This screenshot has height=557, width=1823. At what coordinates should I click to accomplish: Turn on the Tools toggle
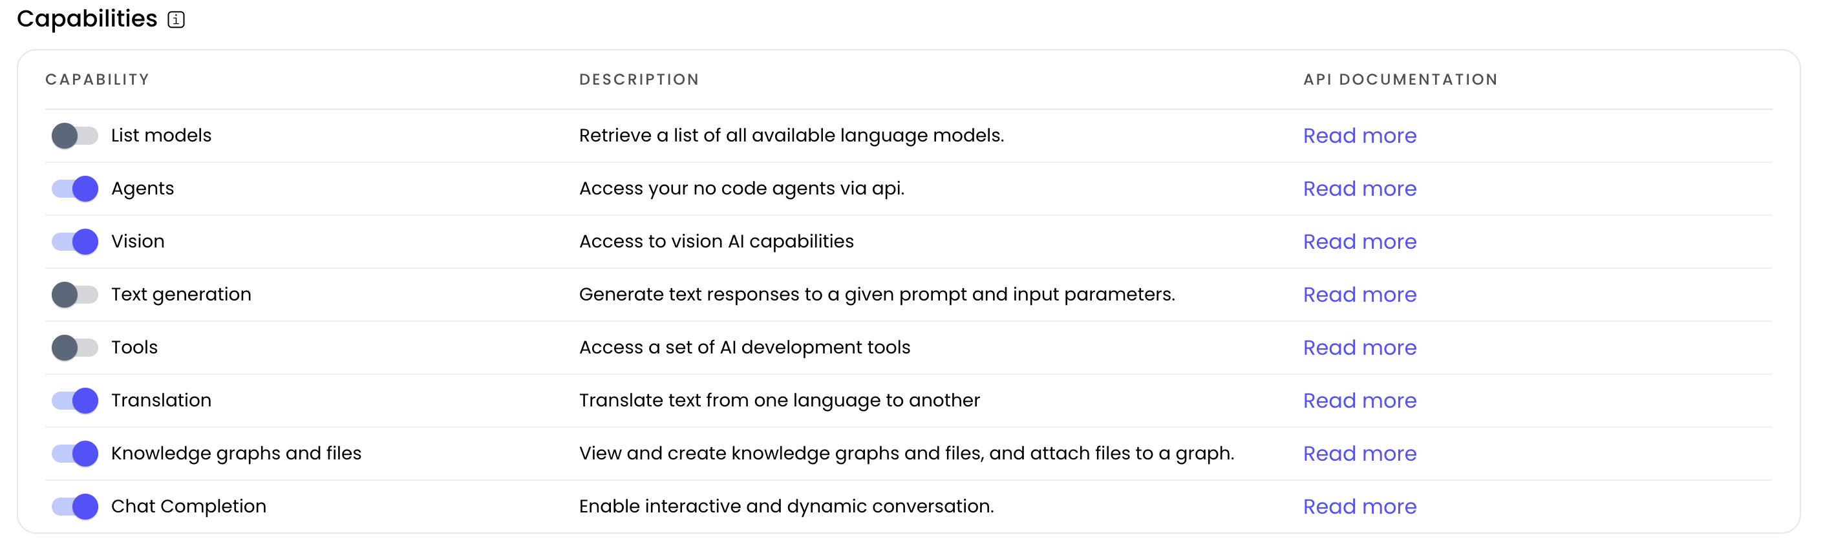pos(75,348)
